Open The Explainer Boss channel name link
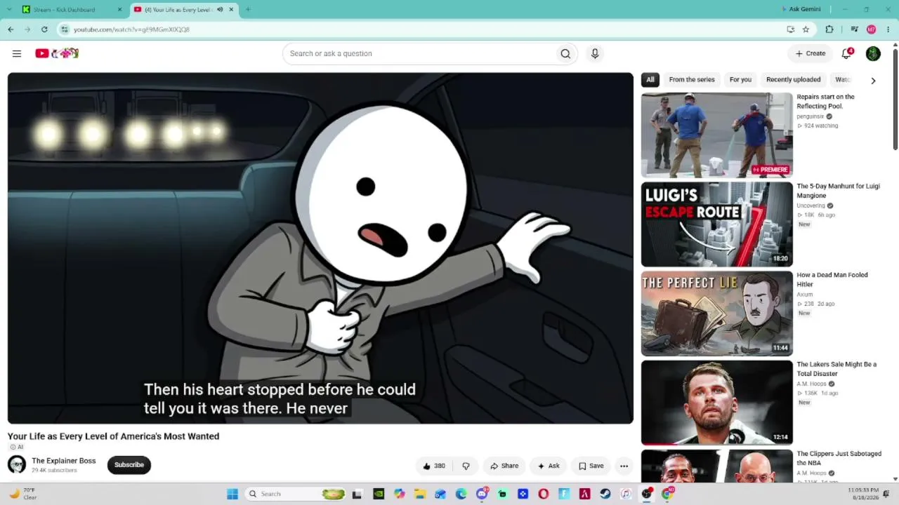Image resolution: width=899 pixels, height=505 pixels. 63,461
